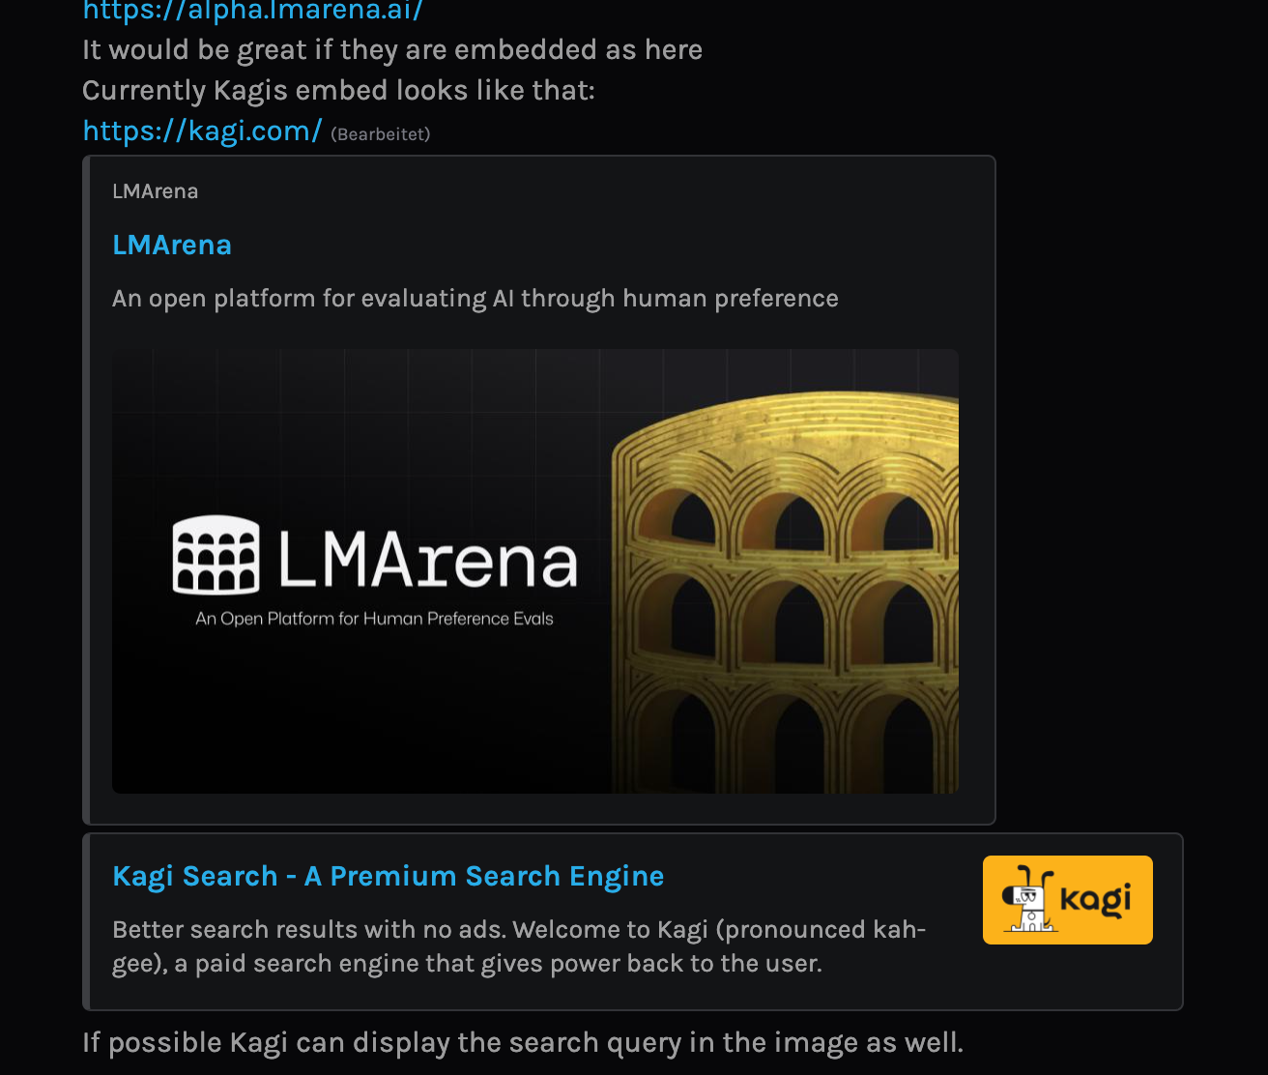Click the white colosseum logo icon

[x=216, y=555]
